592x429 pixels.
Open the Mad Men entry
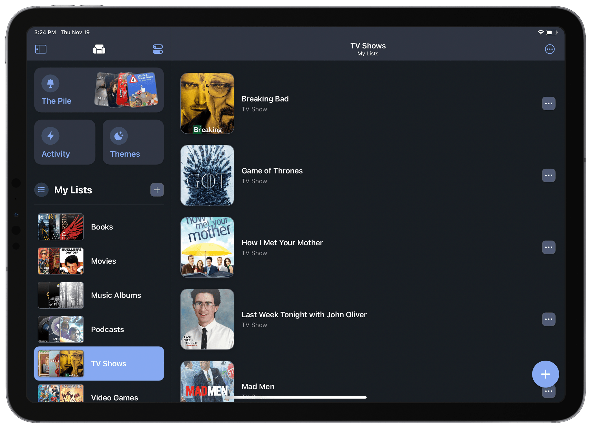click(258, 386)
